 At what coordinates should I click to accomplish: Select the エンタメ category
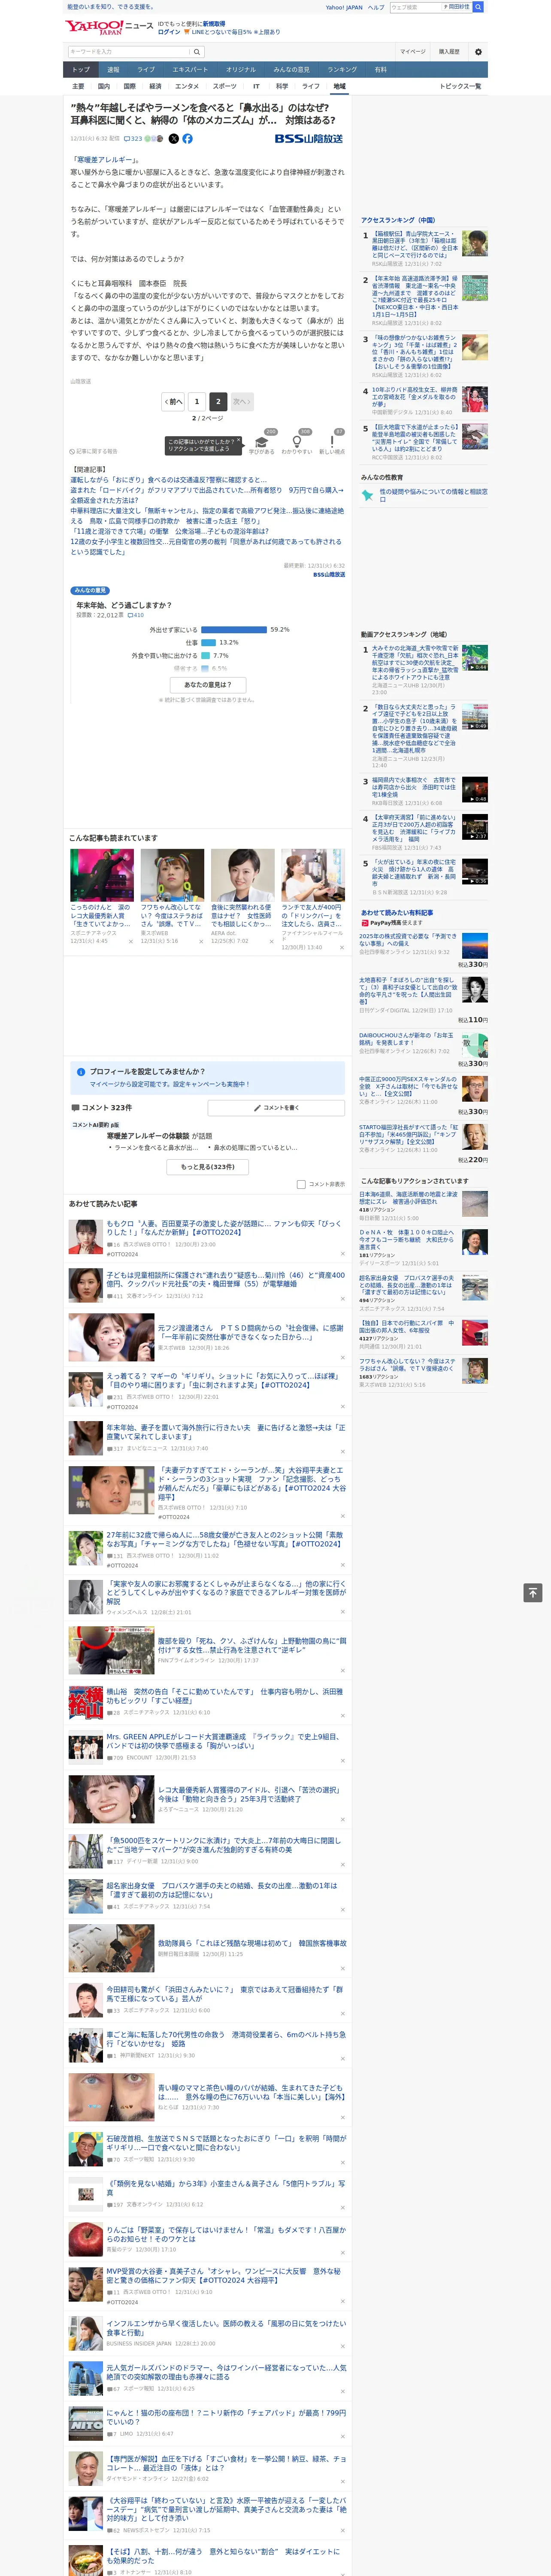click(x=187, y=86)
